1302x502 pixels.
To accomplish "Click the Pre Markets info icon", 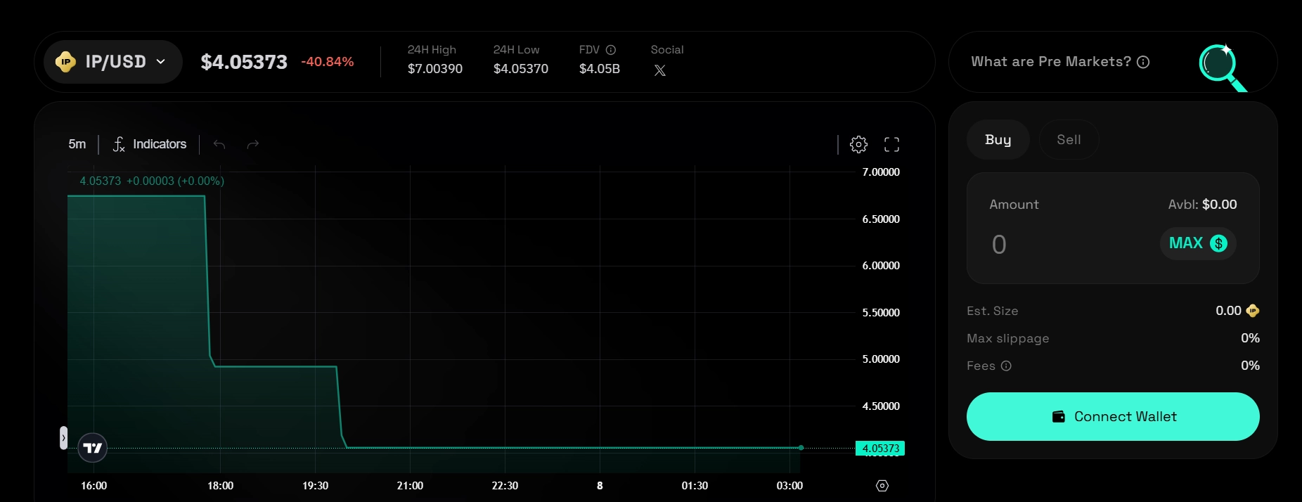I will tap(1143, 62).
